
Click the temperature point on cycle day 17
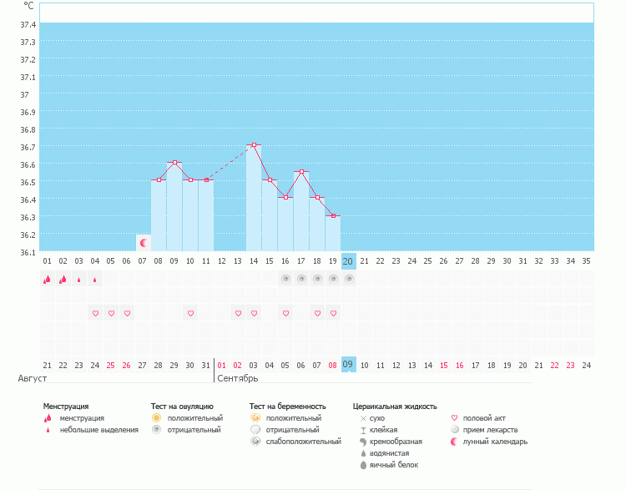tap(301, 172)
